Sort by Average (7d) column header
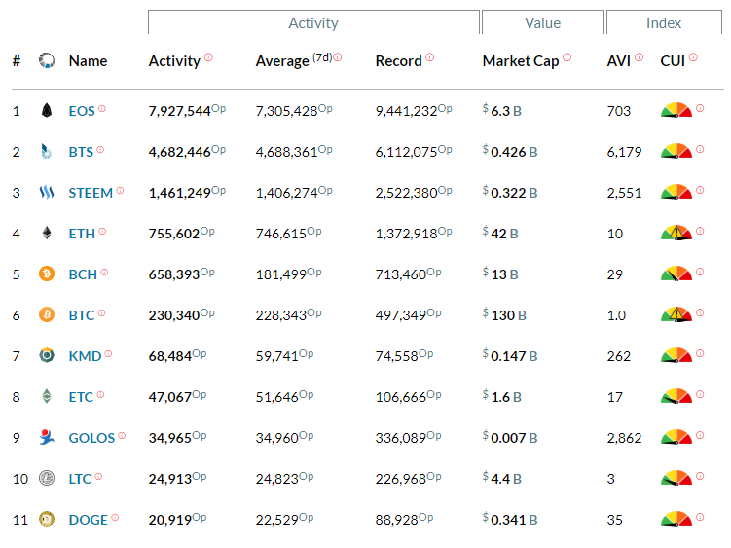Viewport: 731px width, 548px height. click(294, 60)
